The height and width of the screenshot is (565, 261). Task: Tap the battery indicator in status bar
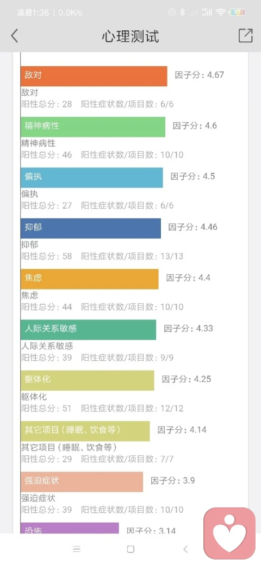point(237,12)
